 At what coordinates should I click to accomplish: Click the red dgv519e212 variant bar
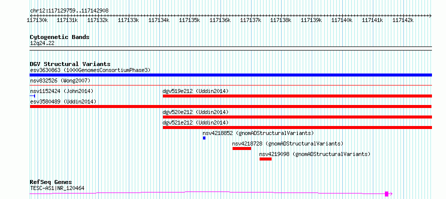tap(297, 96)
